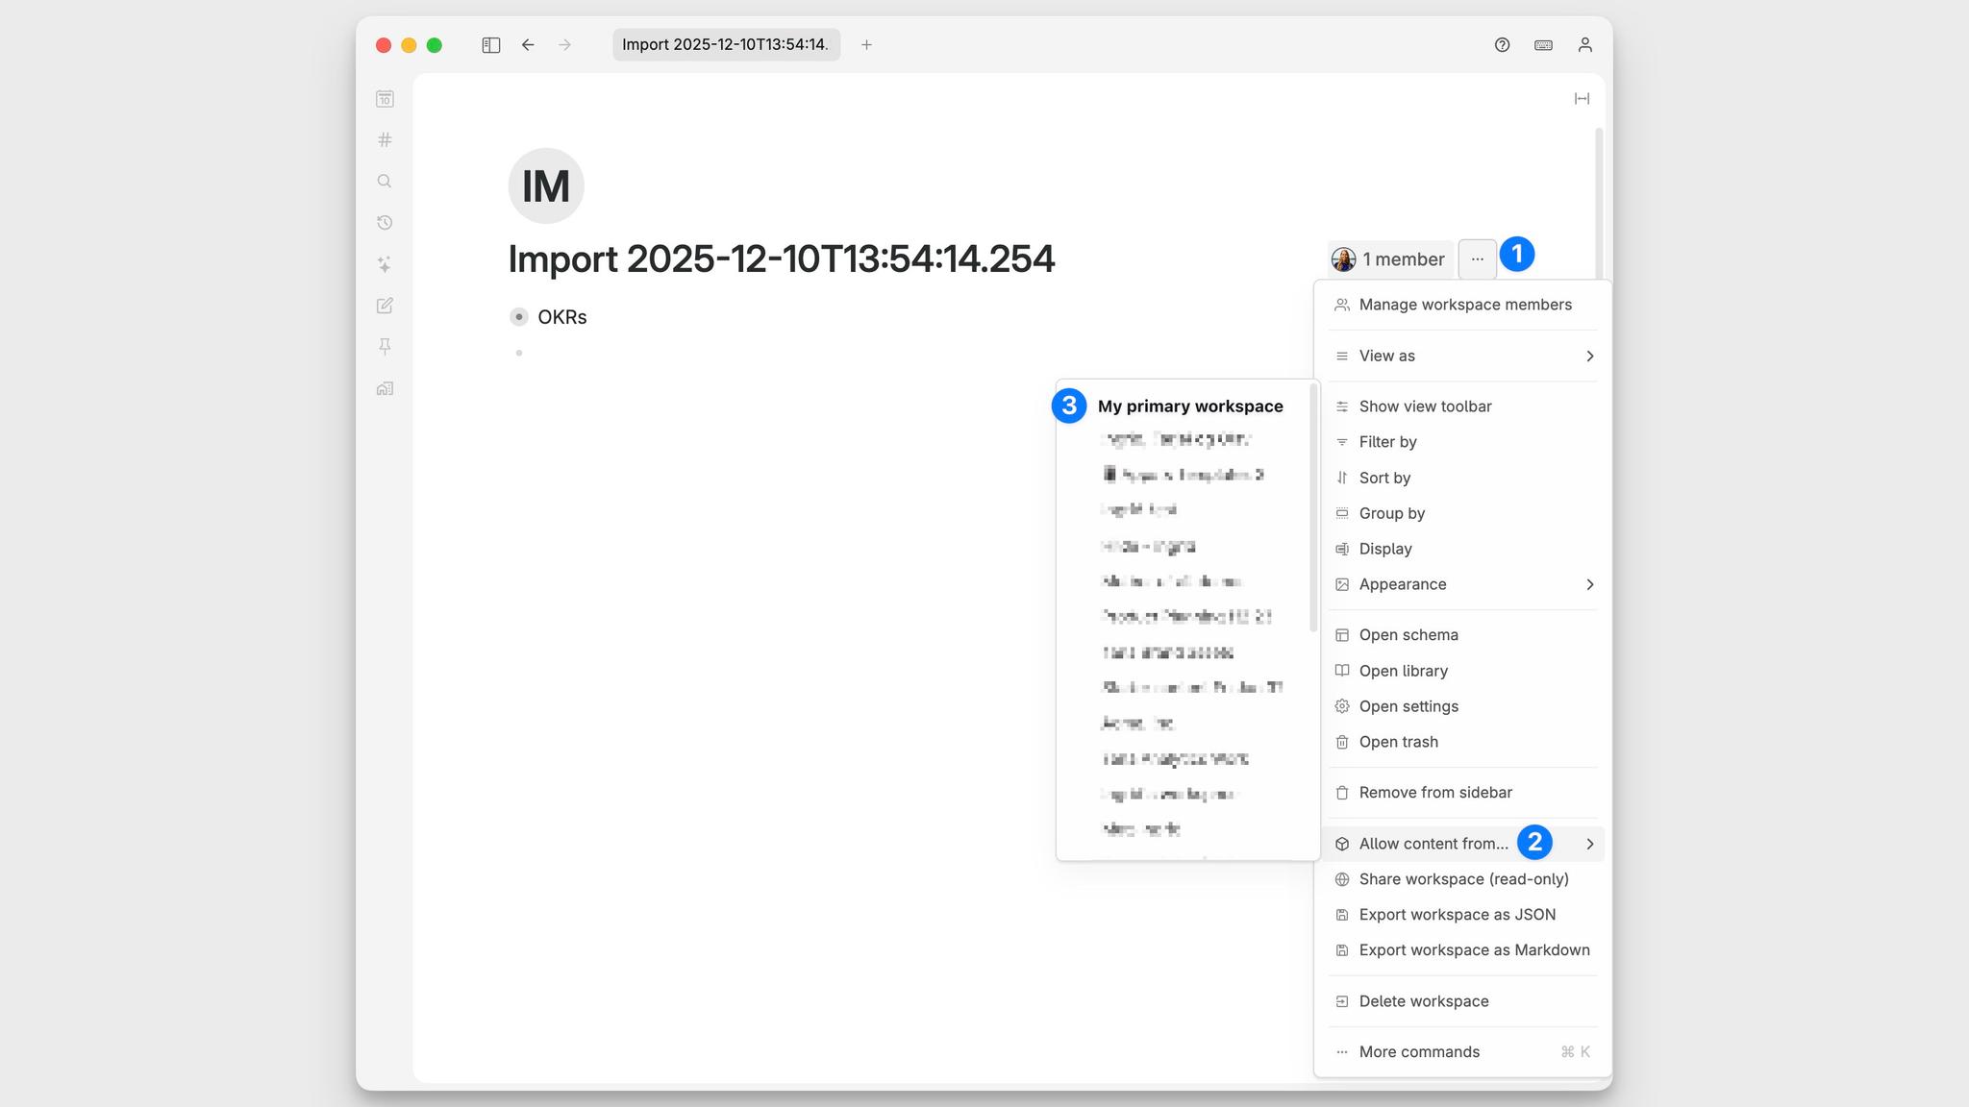Open the hashtag tags icon in sidebar
Image resolution: width=1969 pixels, height=1107 pixels.
[x=385, y=140]
